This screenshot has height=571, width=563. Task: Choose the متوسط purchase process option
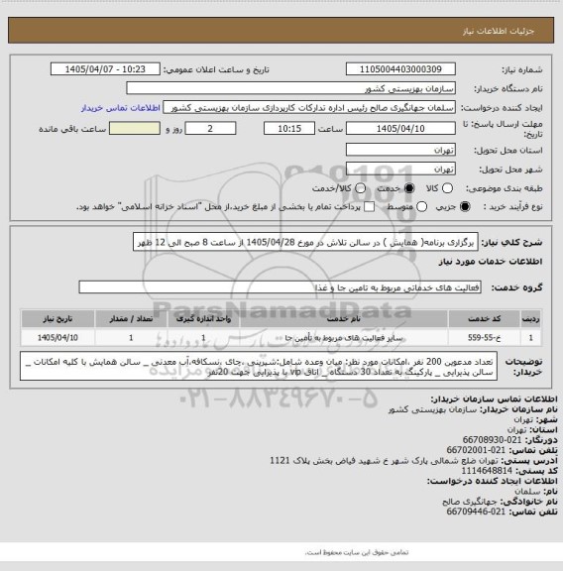click(421, 207)
